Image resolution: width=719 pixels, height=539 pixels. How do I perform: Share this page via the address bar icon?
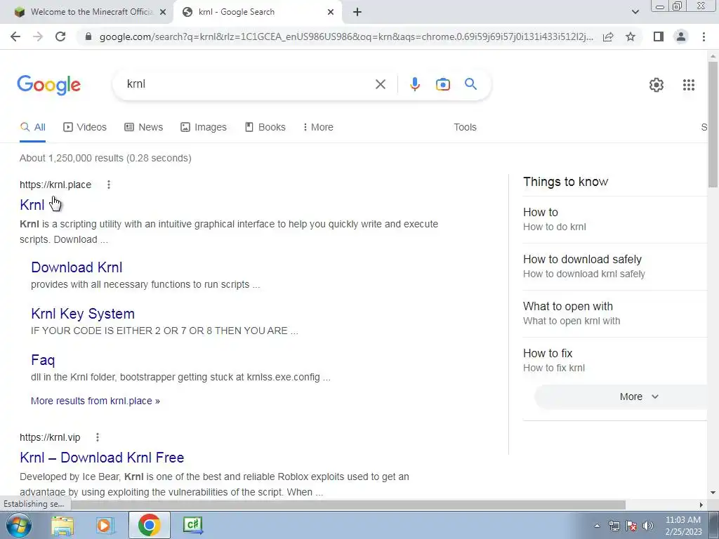point(608,36)
